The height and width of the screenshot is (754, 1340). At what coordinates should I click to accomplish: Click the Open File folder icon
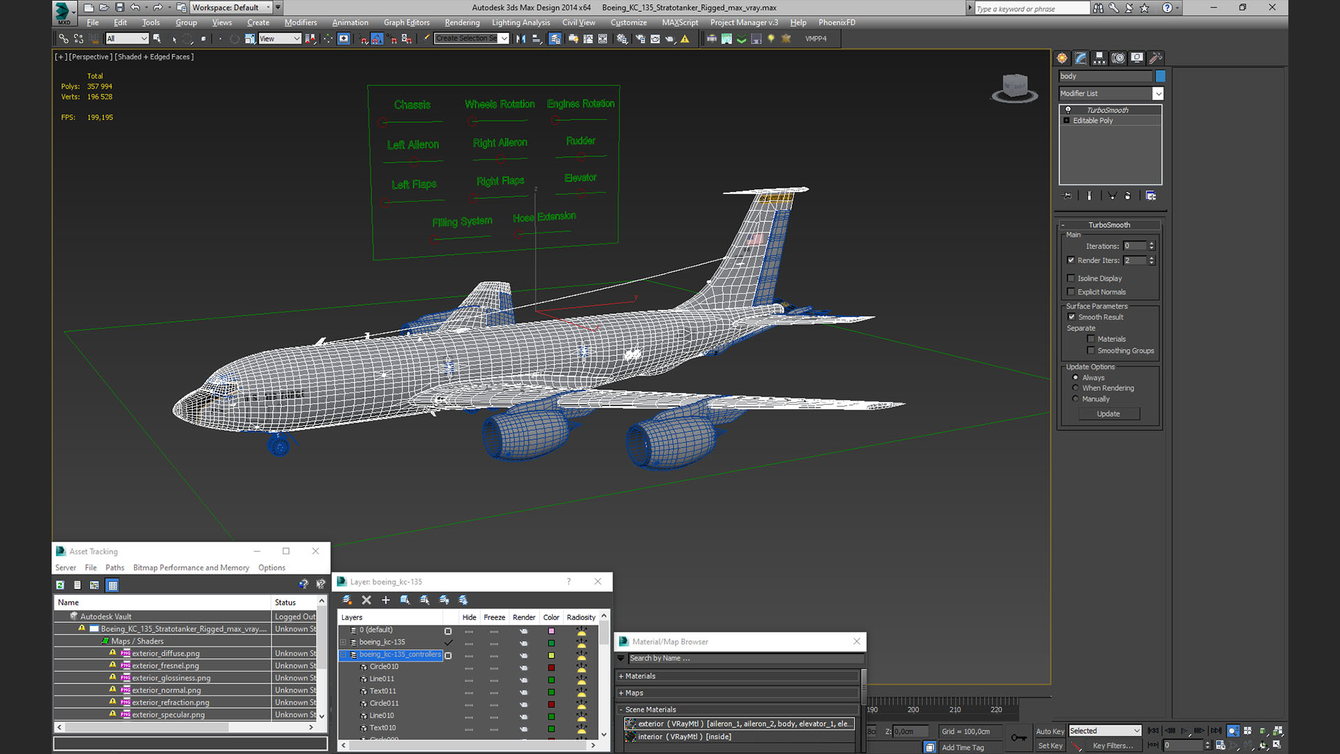tap(104, 8)
